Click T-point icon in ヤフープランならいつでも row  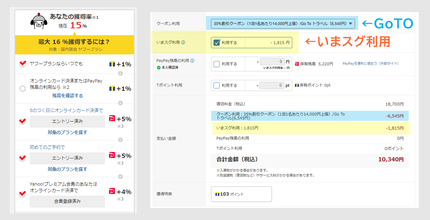tap(112, 64)
